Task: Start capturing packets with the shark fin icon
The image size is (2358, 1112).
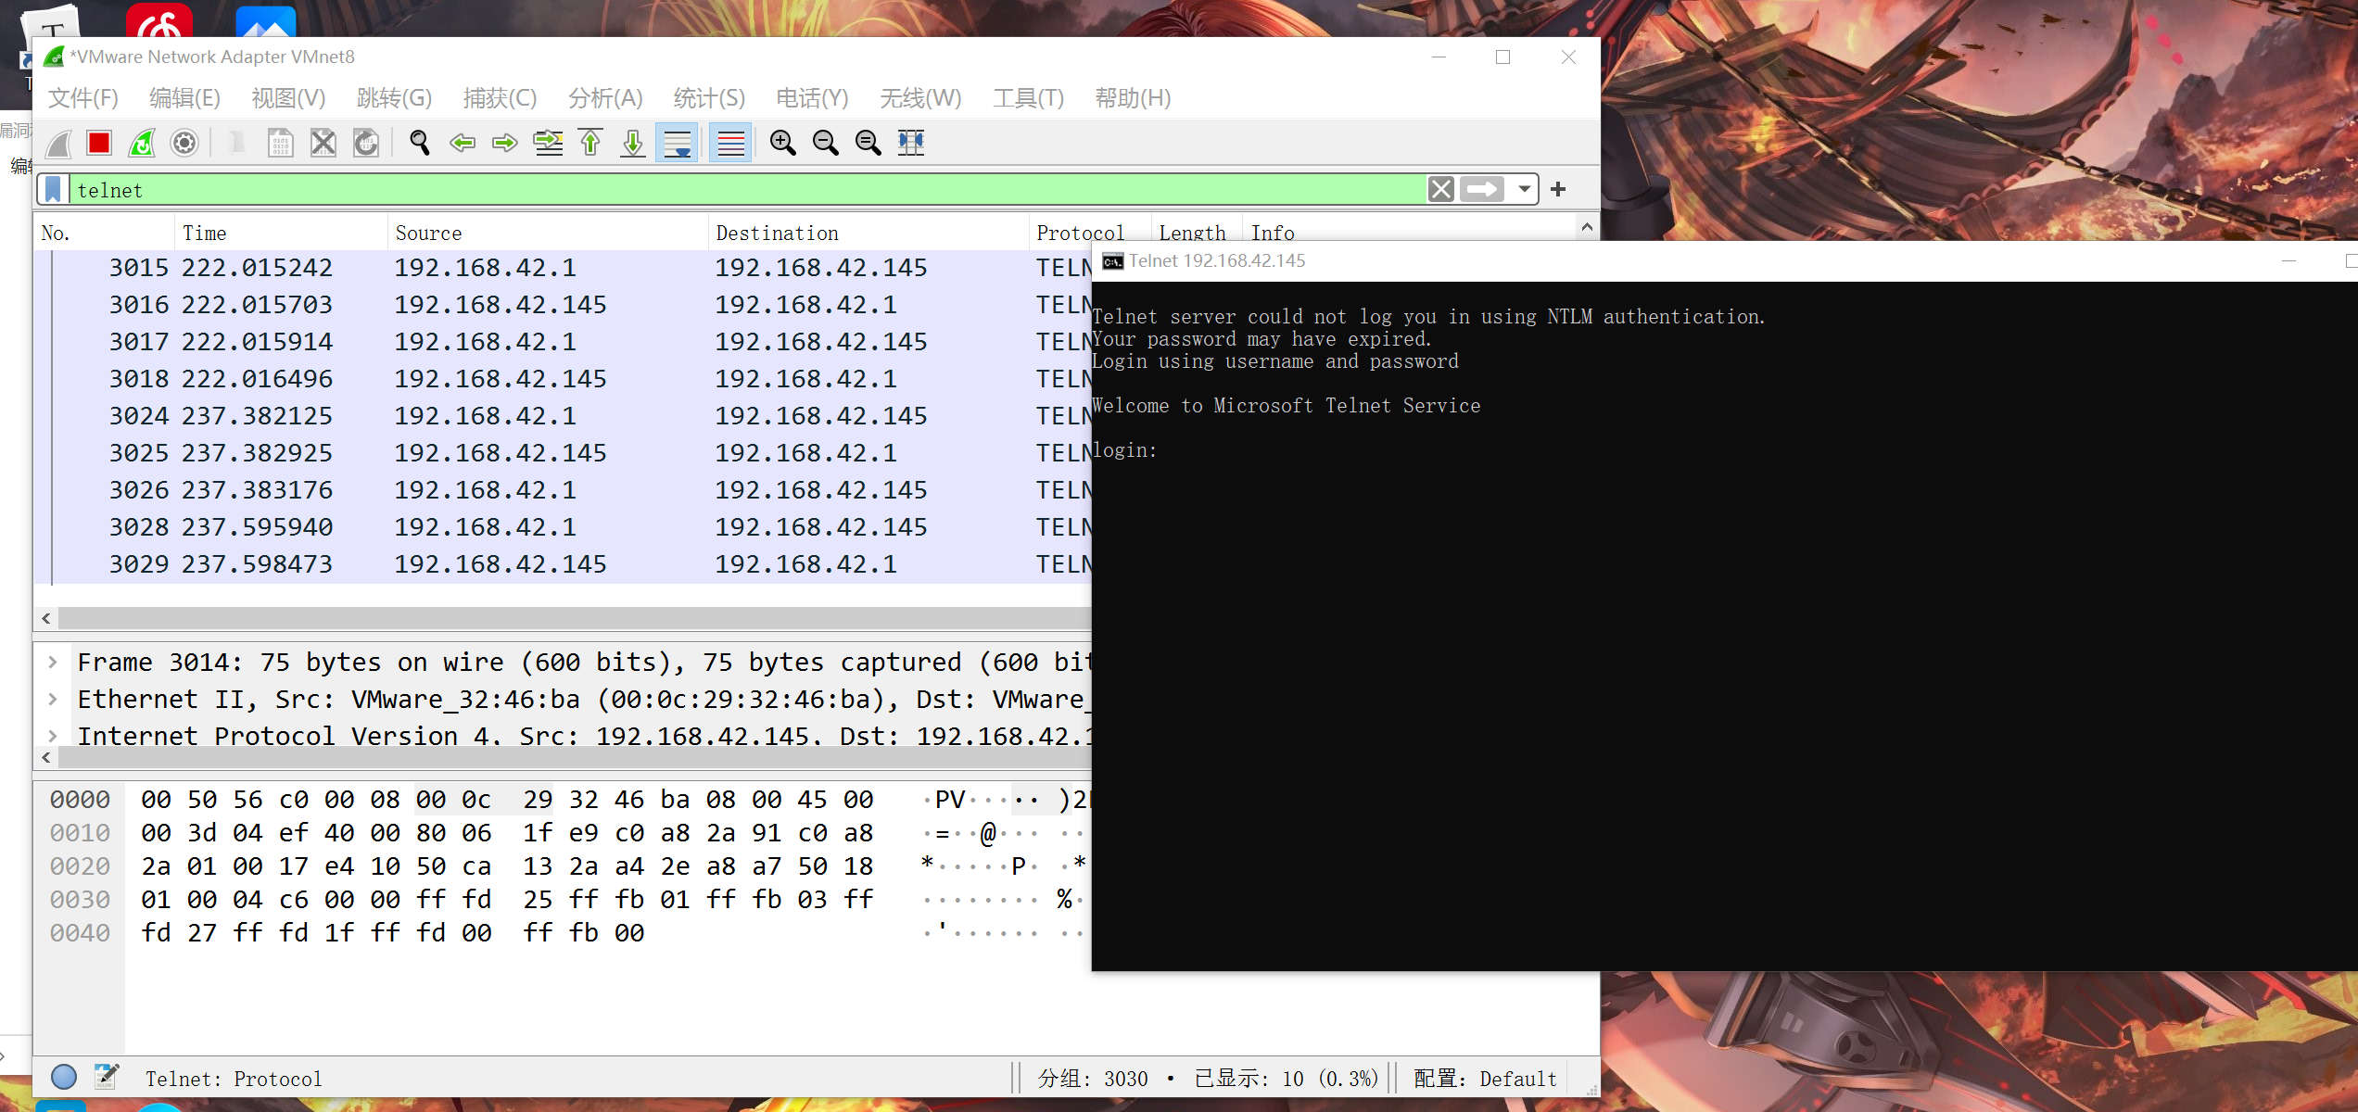Action: [x=58, y=143]
